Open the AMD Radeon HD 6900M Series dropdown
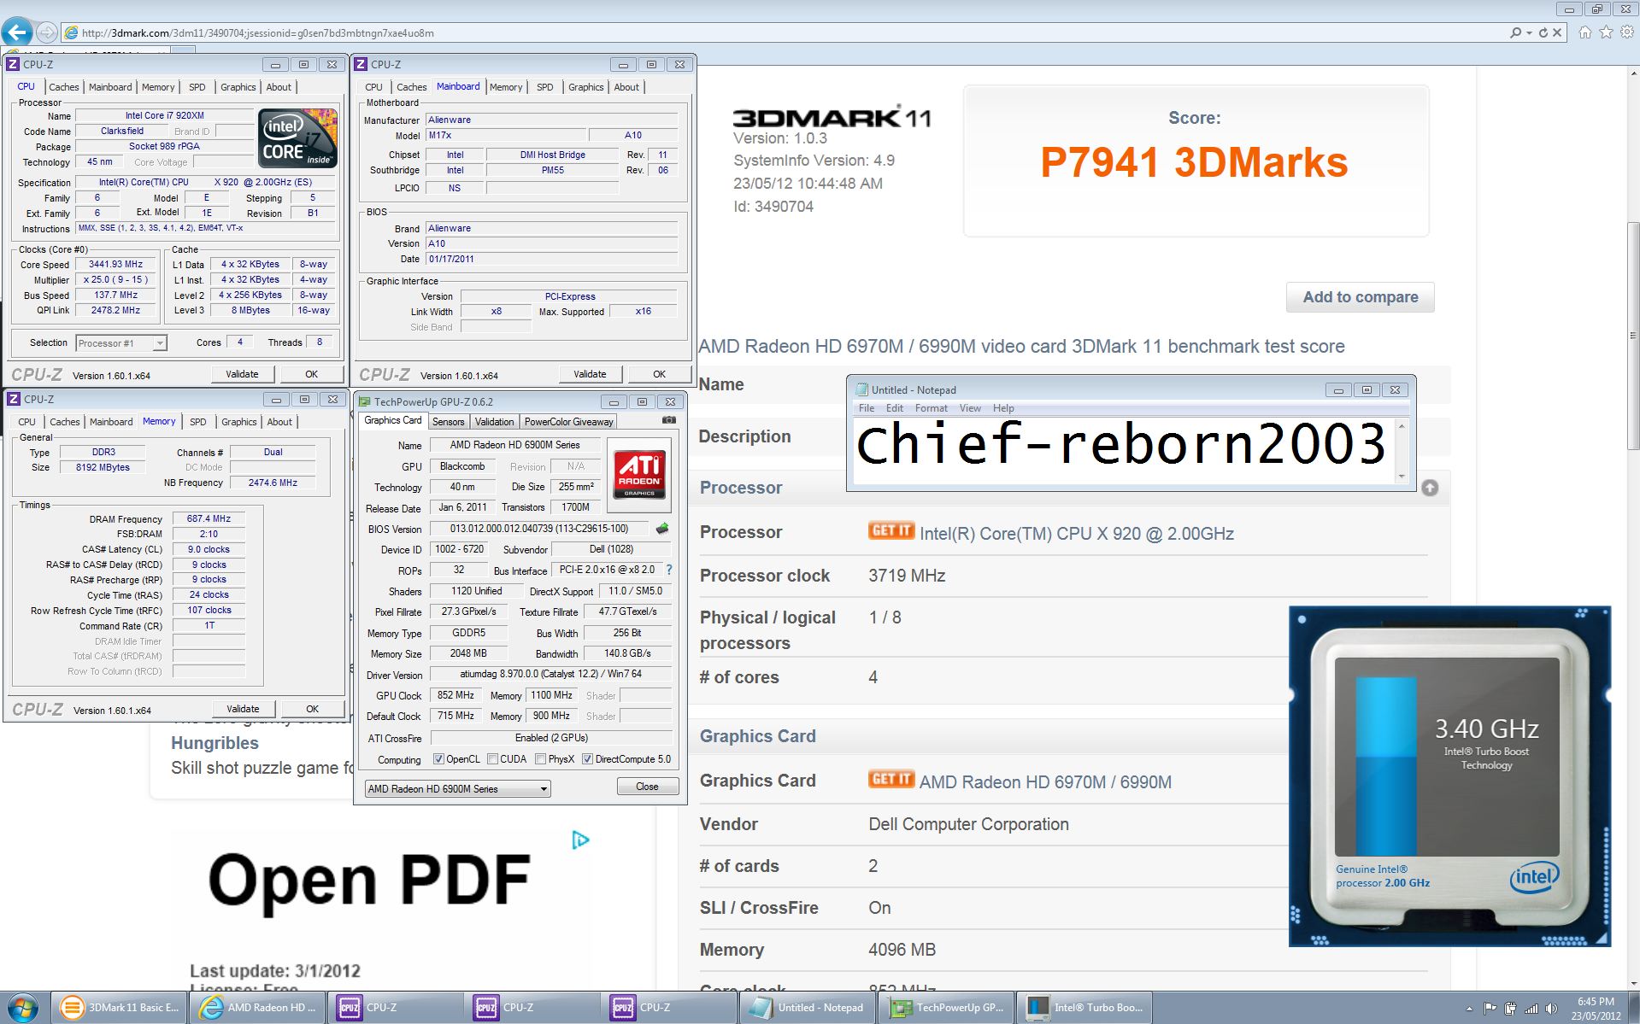 457,789
